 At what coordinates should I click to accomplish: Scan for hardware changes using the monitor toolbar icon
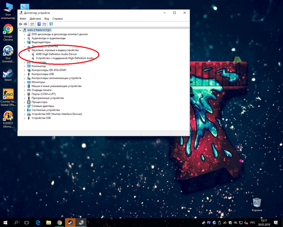pyautogui.click(x=51, y=24)
